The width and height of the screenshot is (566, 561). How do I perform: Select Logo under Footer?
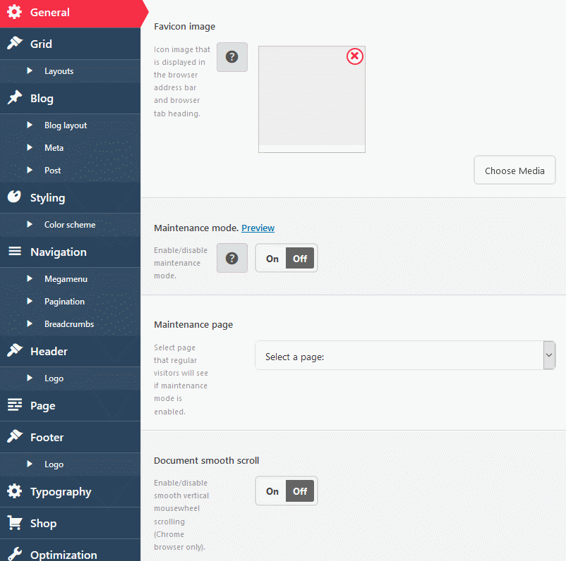[54, 464]
